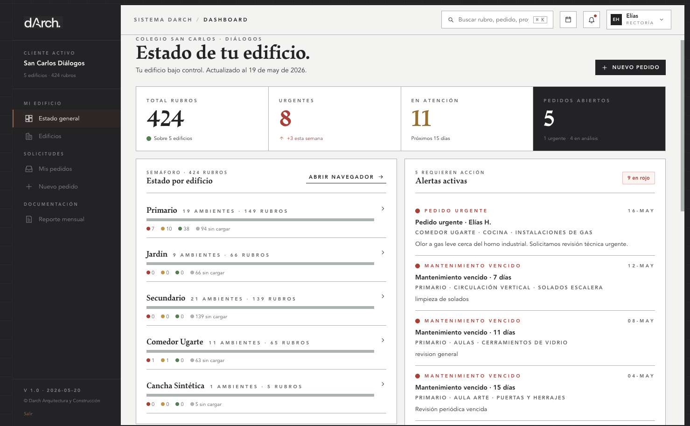690x426 pixels.
Task: Focus the Buscar rubro search field
Action: tap(497, 20)
